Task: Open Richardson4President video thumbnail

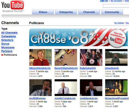Action: tap(116, 88)
